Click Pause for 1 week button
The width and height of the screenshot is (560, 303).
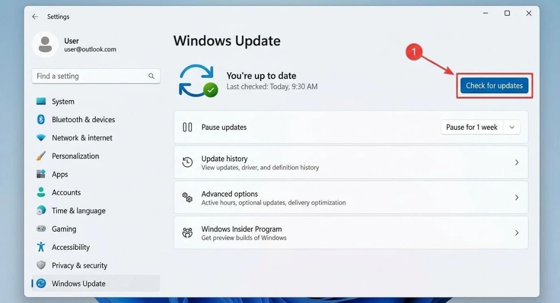click(472, 127)
